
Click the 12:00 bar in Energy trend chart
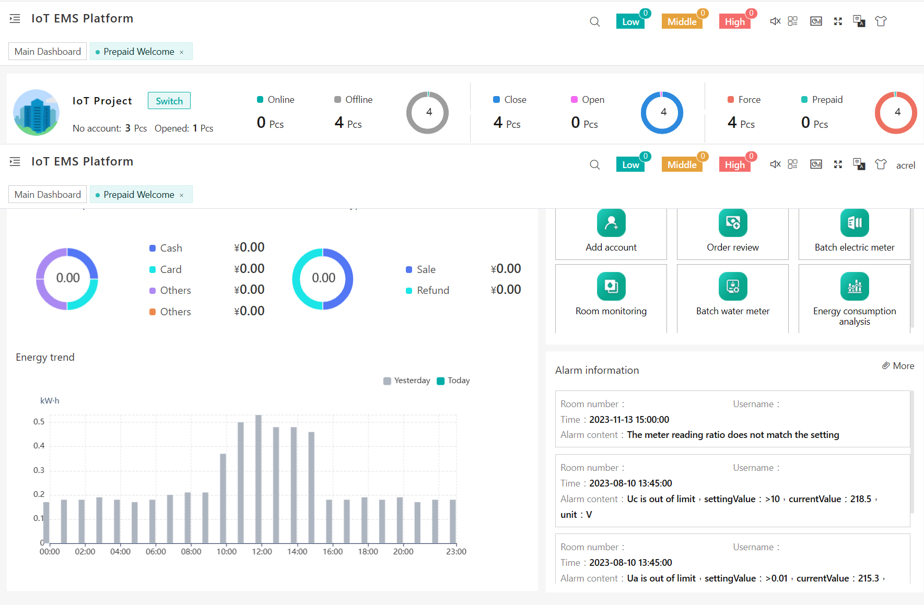click(259, 479)
